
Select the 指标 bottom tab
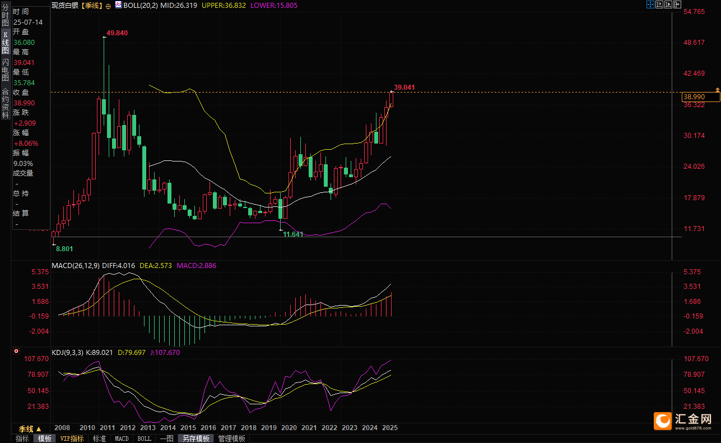click(22, 439)
